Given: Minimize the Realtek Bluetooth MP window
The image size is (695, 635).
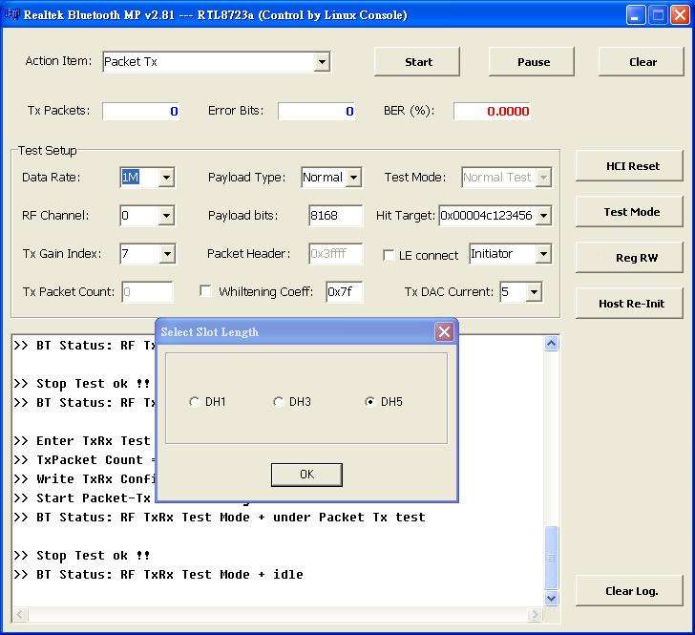Looking at the screenshot, I should (x=636, y=15).
